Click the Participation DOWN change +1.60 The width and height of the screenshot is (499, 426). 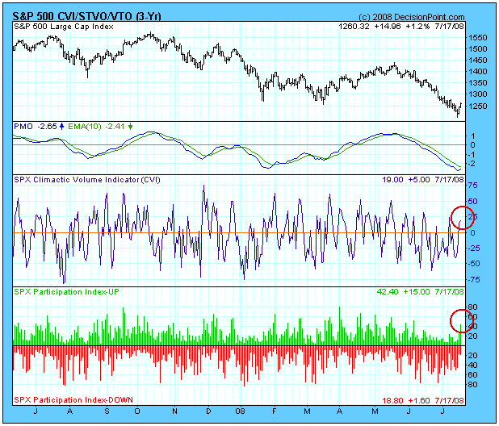point(419,400)
